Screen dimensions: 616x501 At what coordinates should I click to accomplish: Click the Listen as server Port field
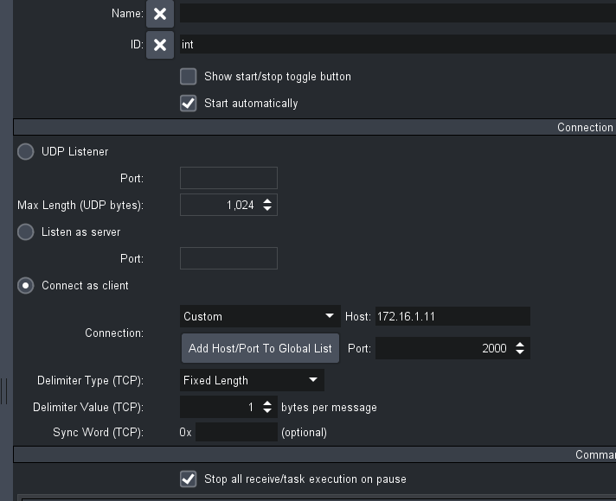[x=228, y=258]
